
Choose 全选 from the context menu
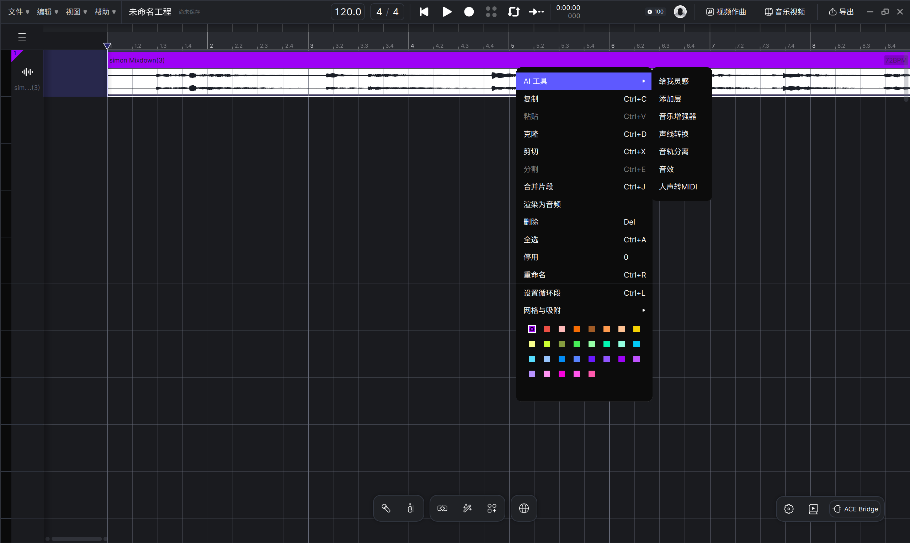coord(584,240)
